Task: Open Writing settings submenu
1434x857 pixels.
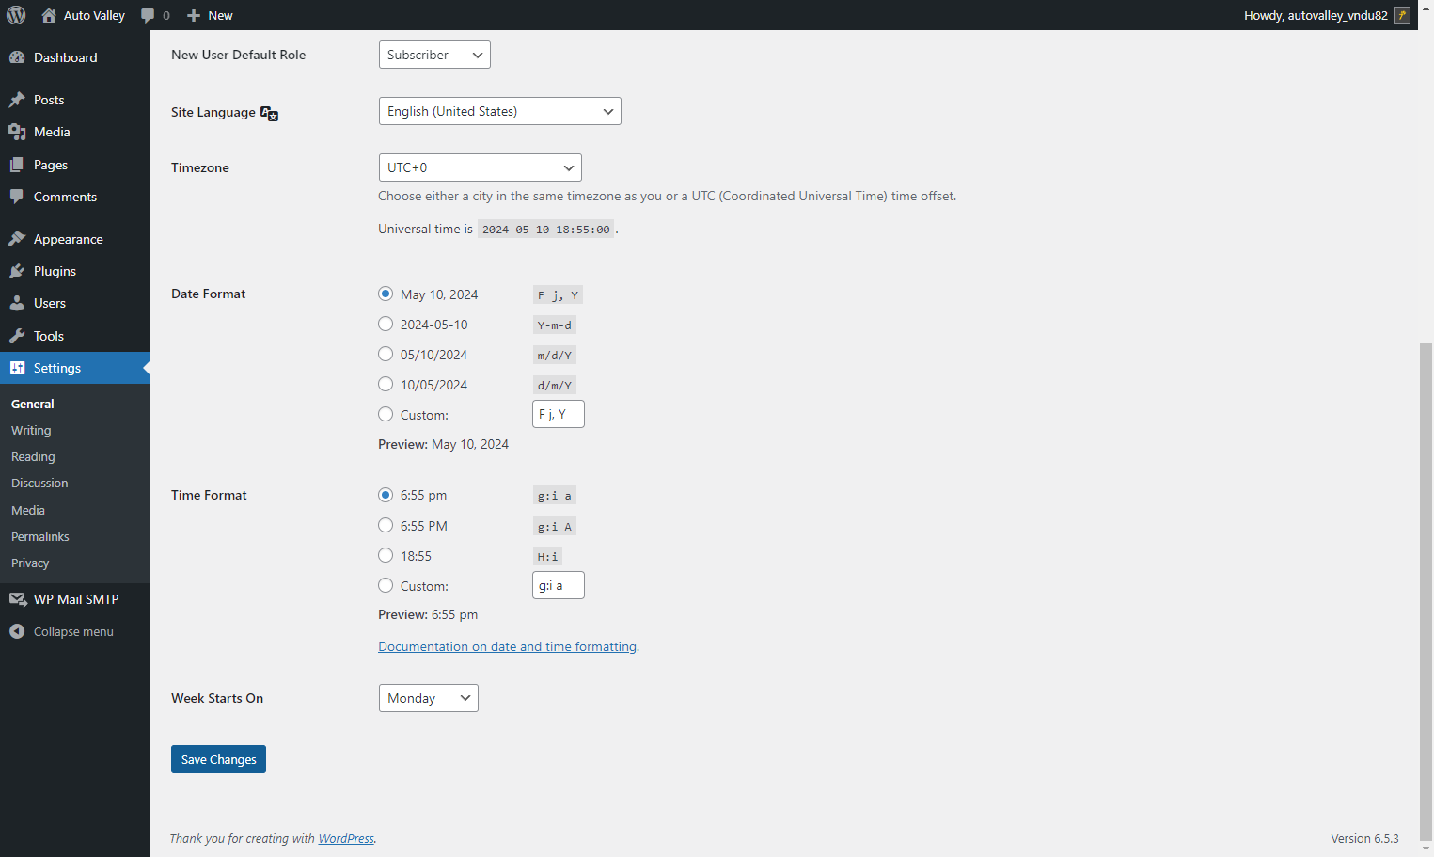Action: (x=31, y=430)
